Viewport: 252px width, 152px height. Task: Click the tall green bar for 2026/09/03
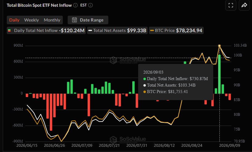[219, 74]
